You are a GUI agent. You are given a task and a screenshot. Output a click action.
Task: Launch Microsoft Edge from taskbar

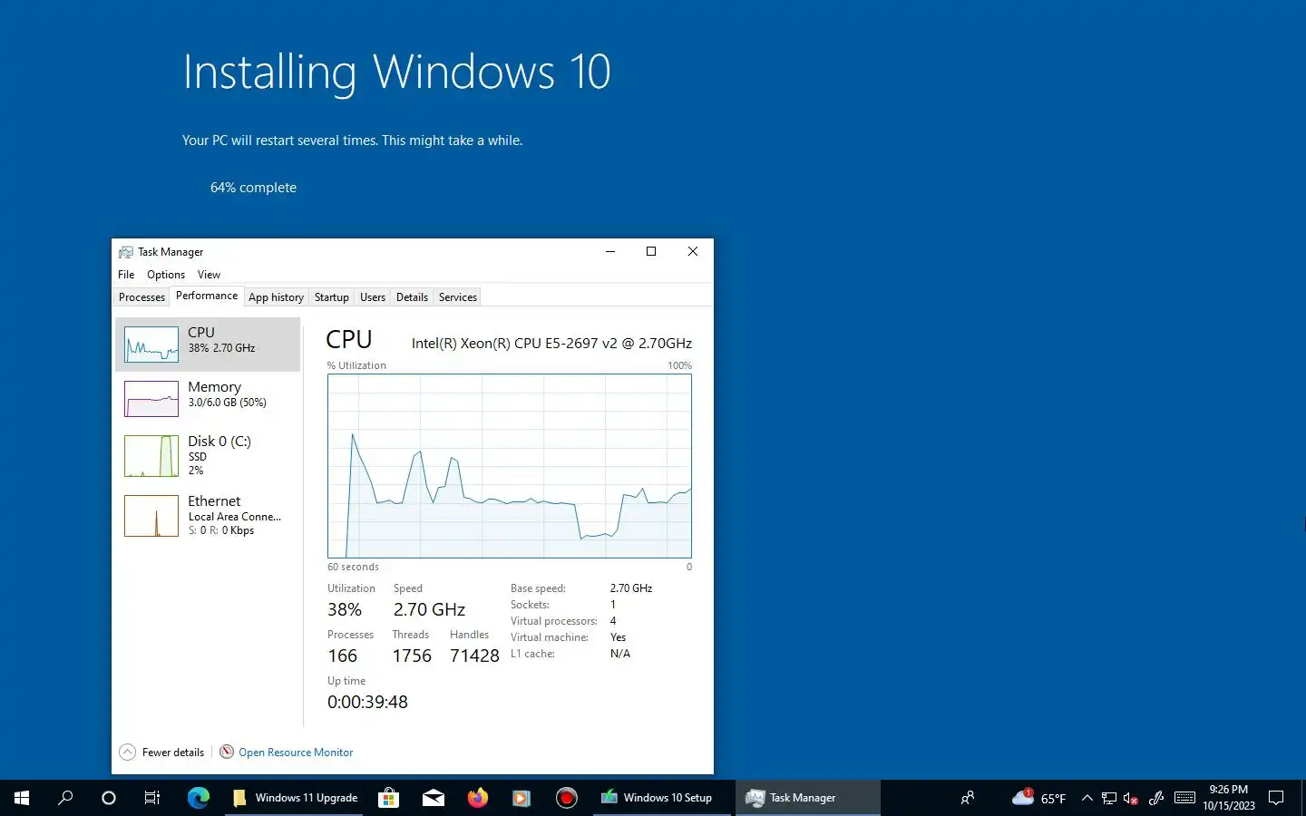pyautogui.click(x=199, y=798)
